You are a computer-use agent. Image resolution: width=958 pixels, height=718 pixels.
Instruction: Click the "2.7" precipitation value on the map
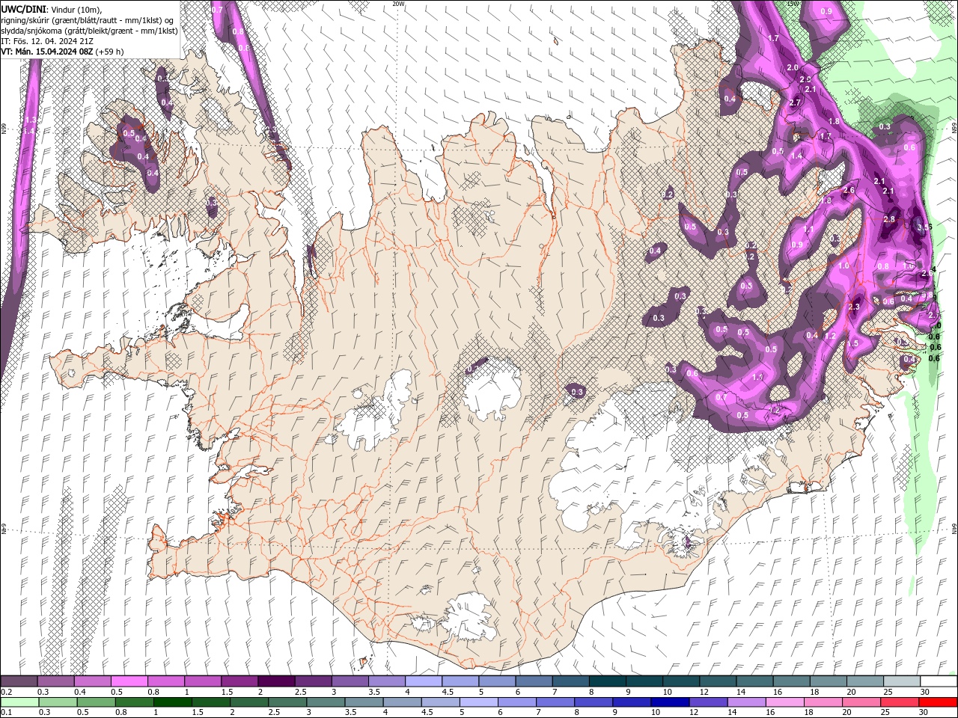coord(796,102)
